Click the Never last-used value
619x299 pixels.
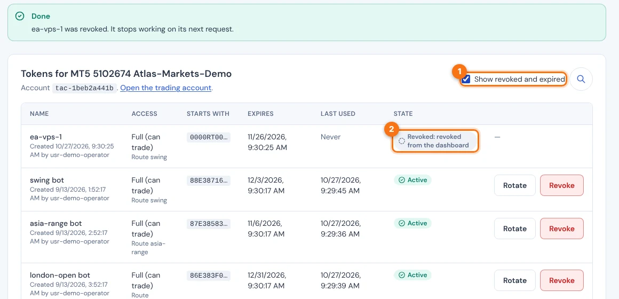pos(330,137)
